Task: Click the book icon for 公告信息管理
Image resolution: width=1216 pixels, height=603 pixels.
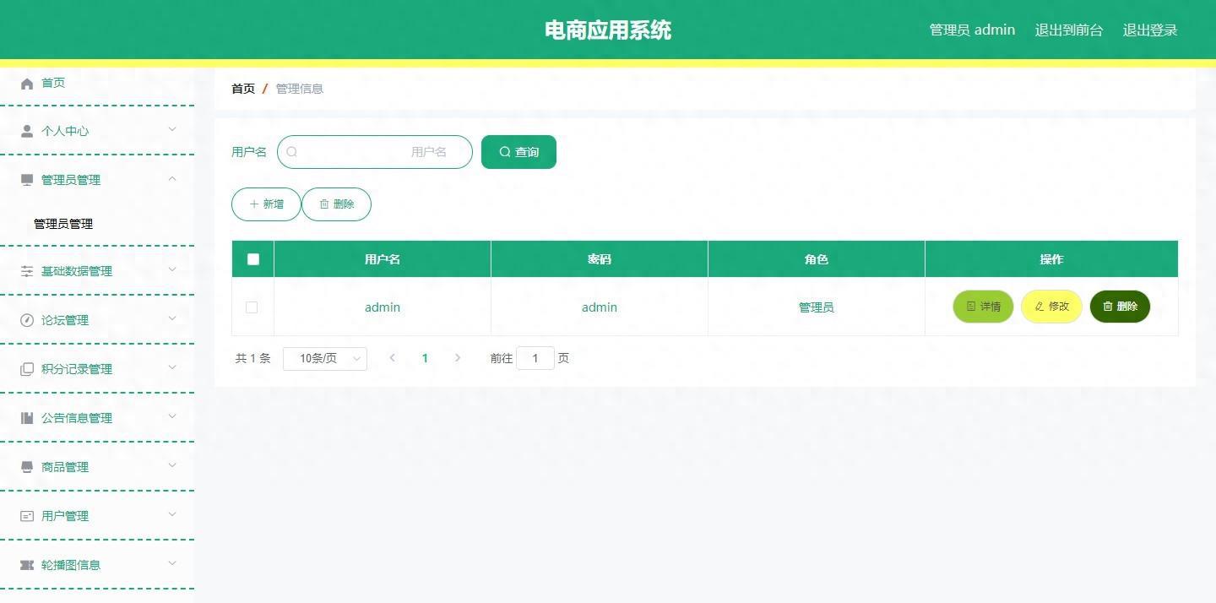Action: click(27, 418)
